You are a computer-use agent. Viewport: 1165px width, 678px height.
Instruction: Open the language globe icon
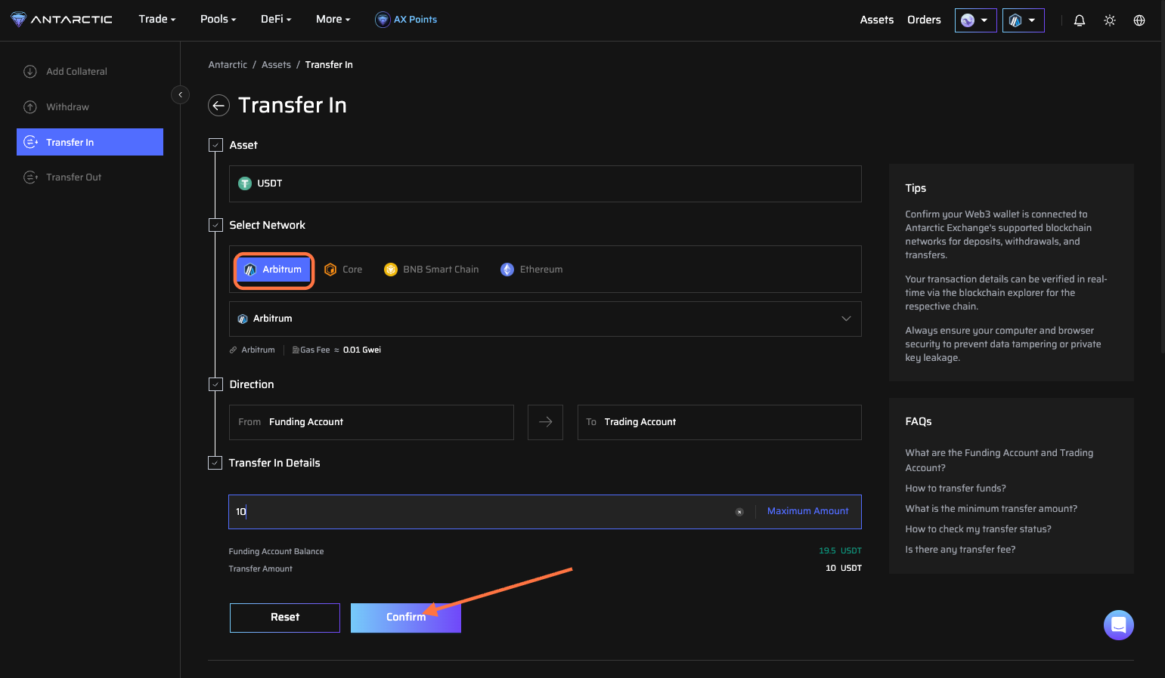[x=1139, y=20]
